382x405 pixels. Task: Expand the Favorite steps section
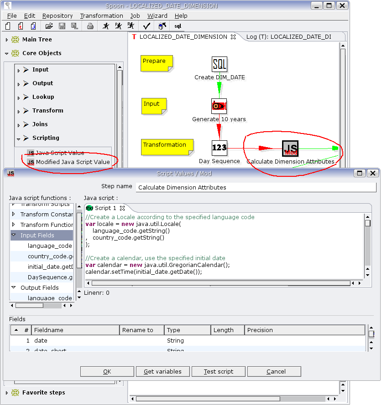[7, 393]
